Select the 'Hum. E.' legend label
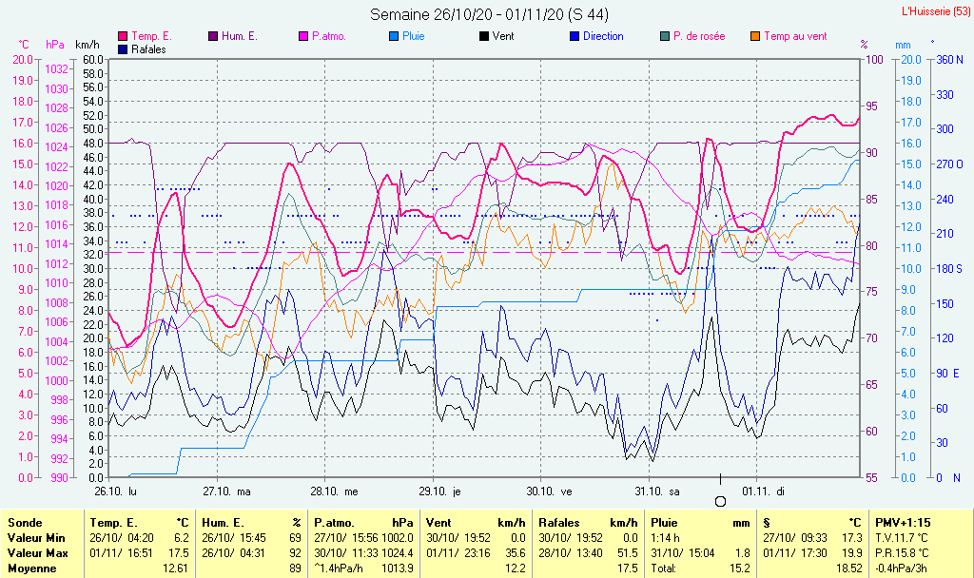Viewport: 974px width, 578px height. [239, 37]
